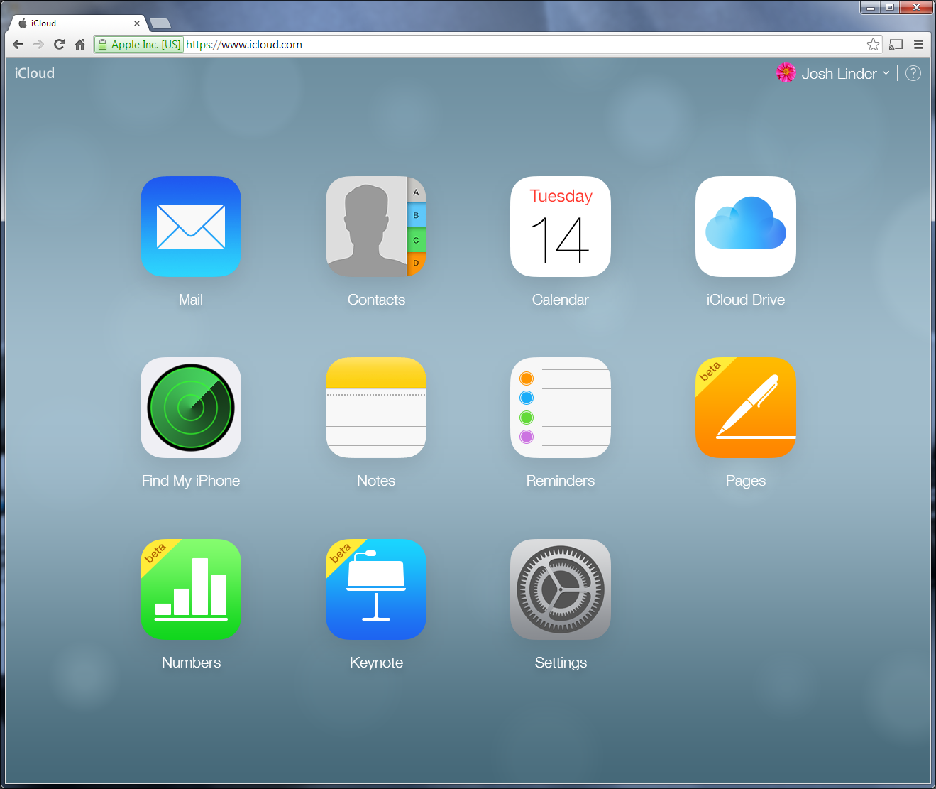Go back with browser back arrow
The width and height of the screenshot is (936, 789).
point(18,44)
